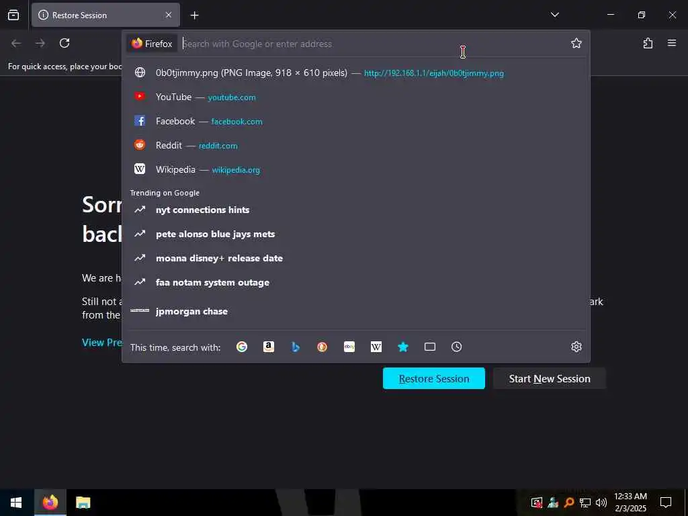The image size is (688, 516).
Task: Search trending moana disney+ release date
Action: click(356, 258)
